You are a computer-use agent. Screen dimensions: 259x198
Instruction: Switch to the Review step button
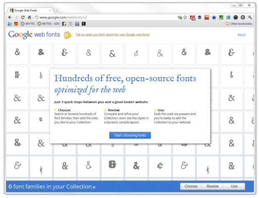point(213,186)
